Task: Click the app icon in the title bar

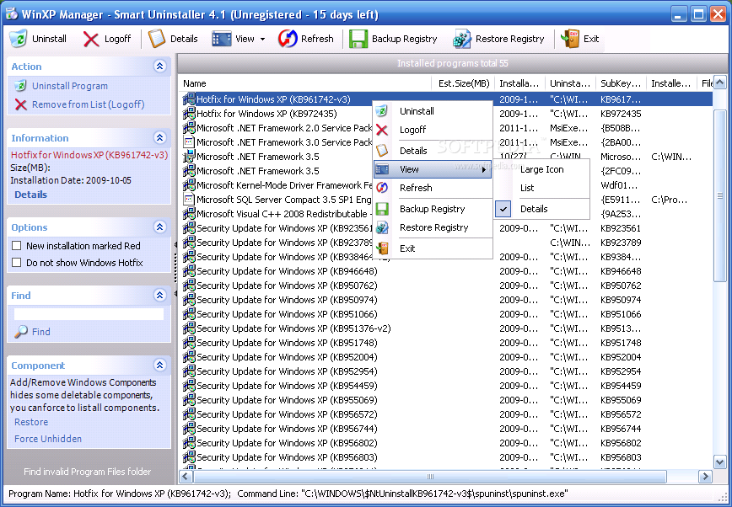Action: (x=12, y=14)
